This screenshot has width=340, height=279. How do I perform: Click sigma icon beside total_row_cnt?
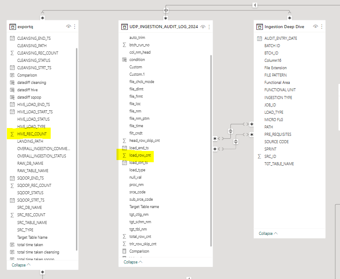tap(124, 237)
